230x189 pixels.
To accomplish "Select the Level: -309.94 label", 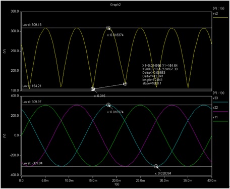I will [x=32, y=163].
